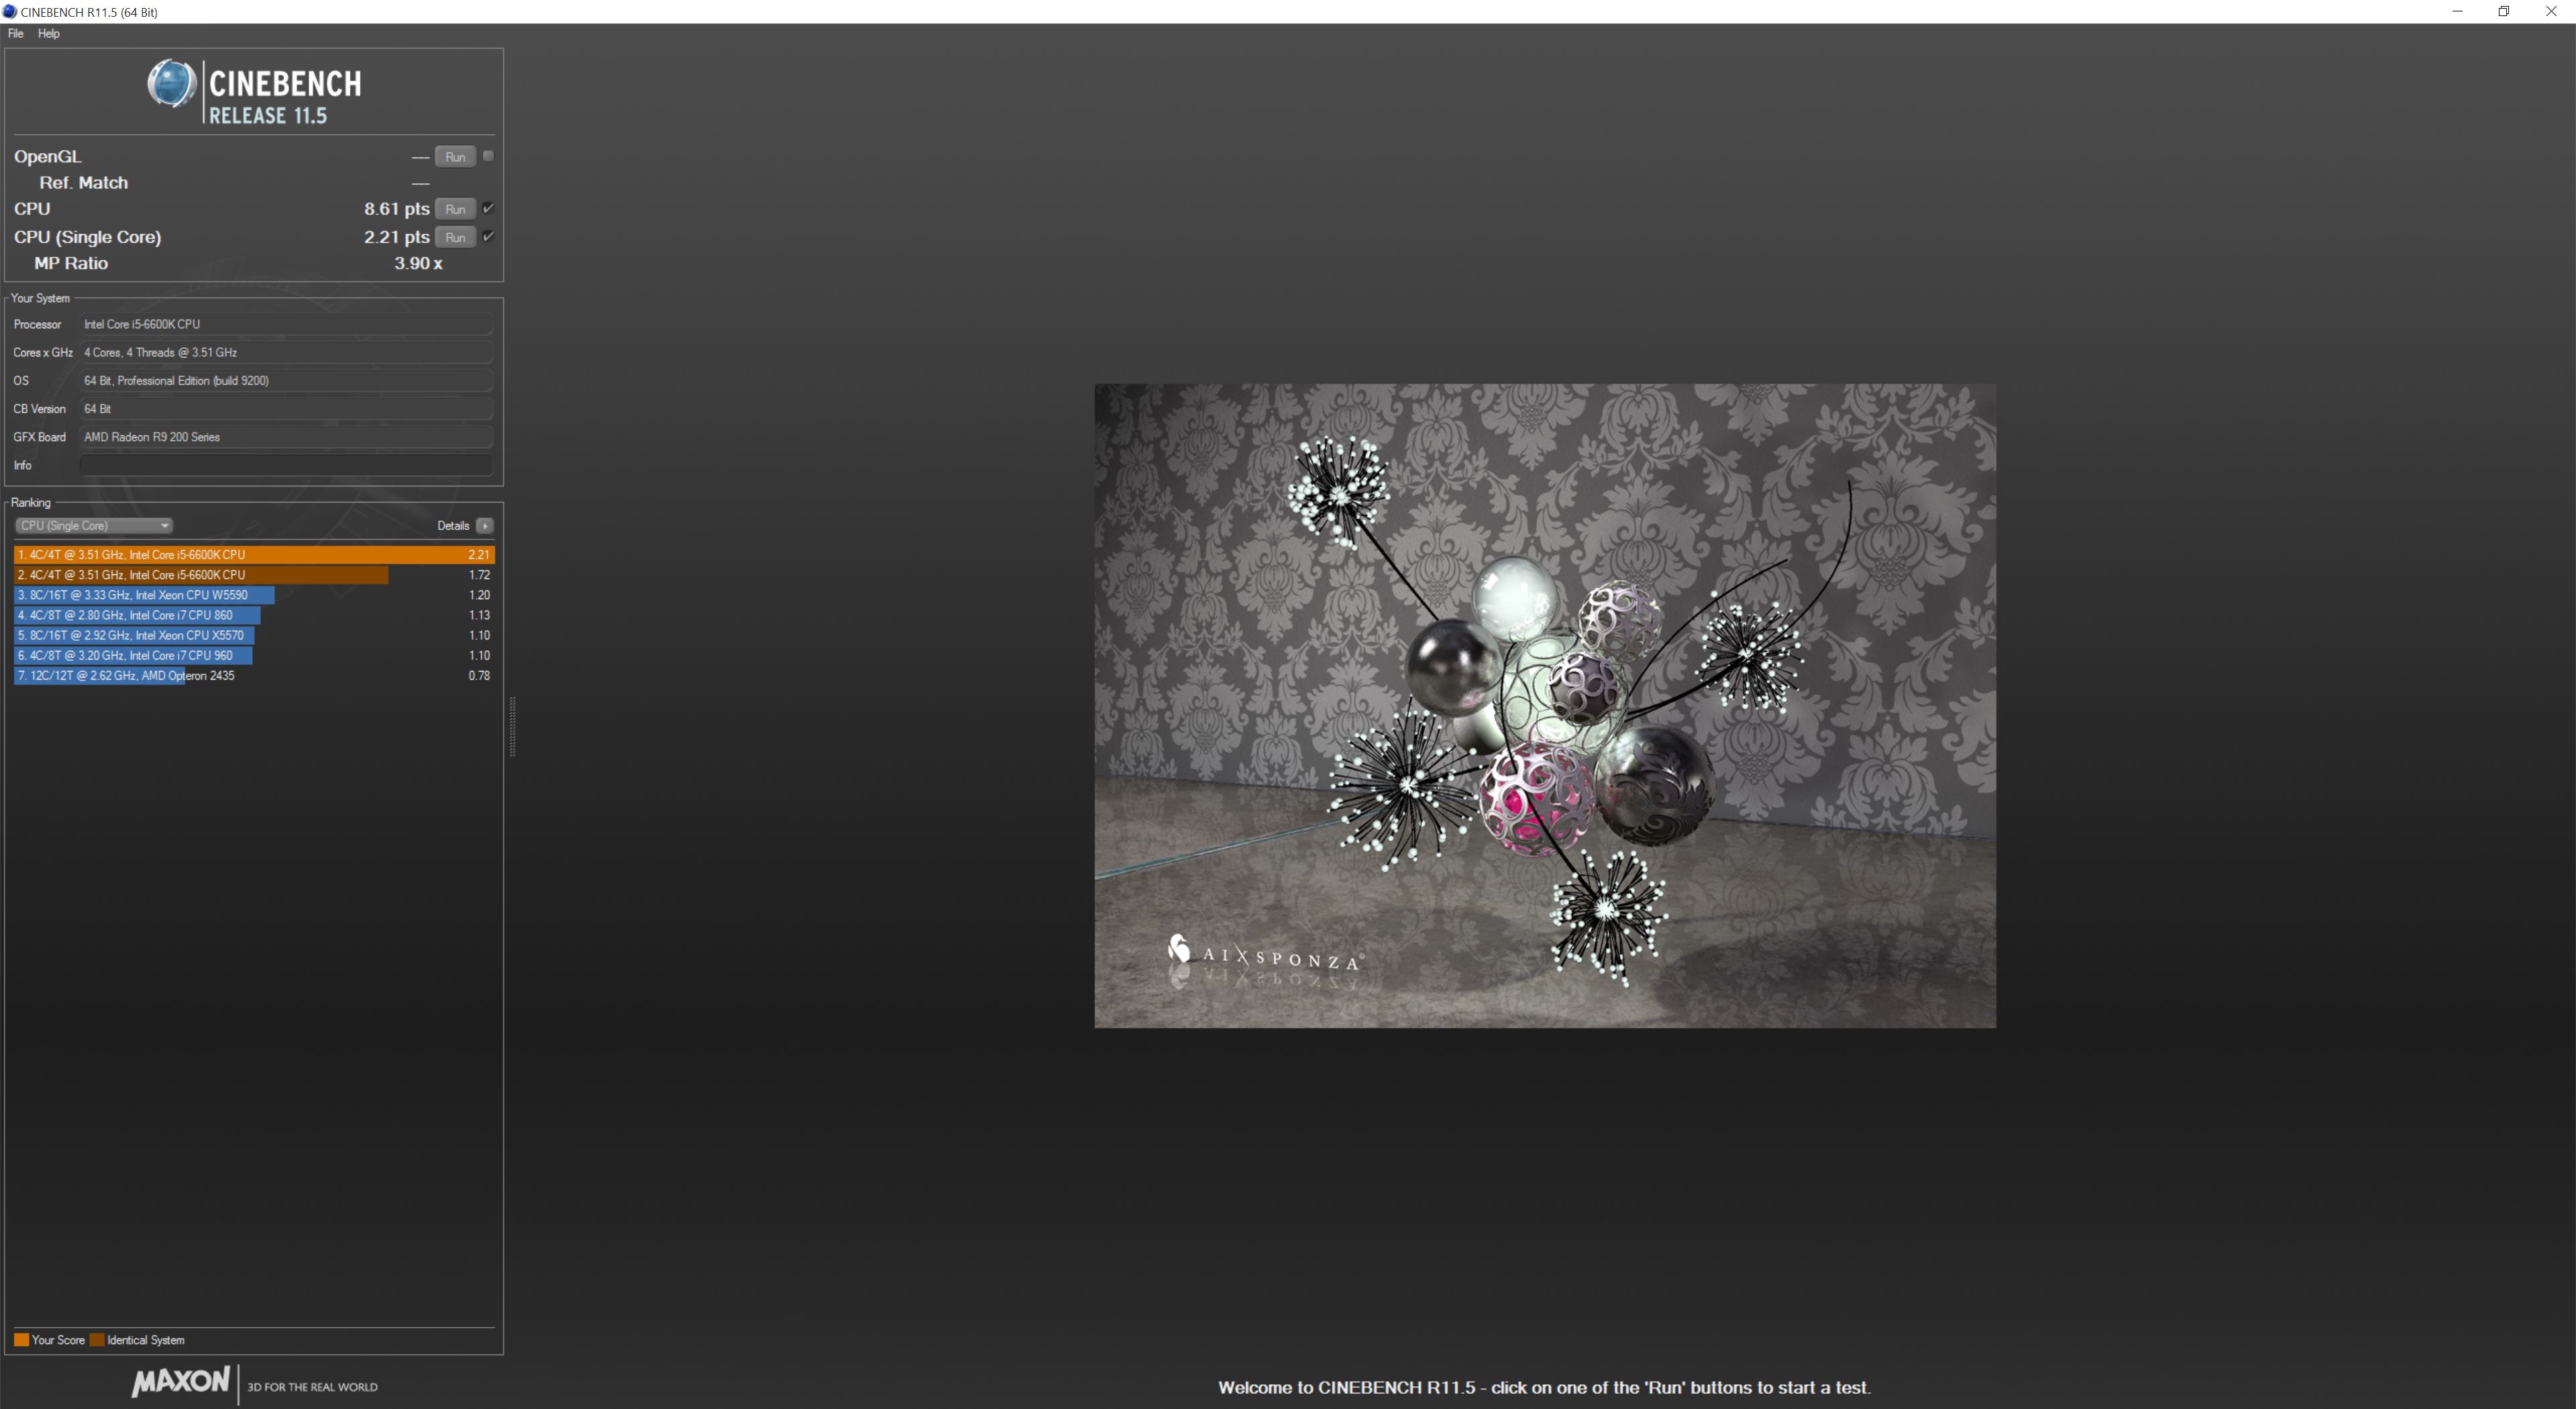Click the Details arrow icon in Ranking
The width and height of the screenshot is (2576, 1409).
pyautogui.click(x=485, y=526)
